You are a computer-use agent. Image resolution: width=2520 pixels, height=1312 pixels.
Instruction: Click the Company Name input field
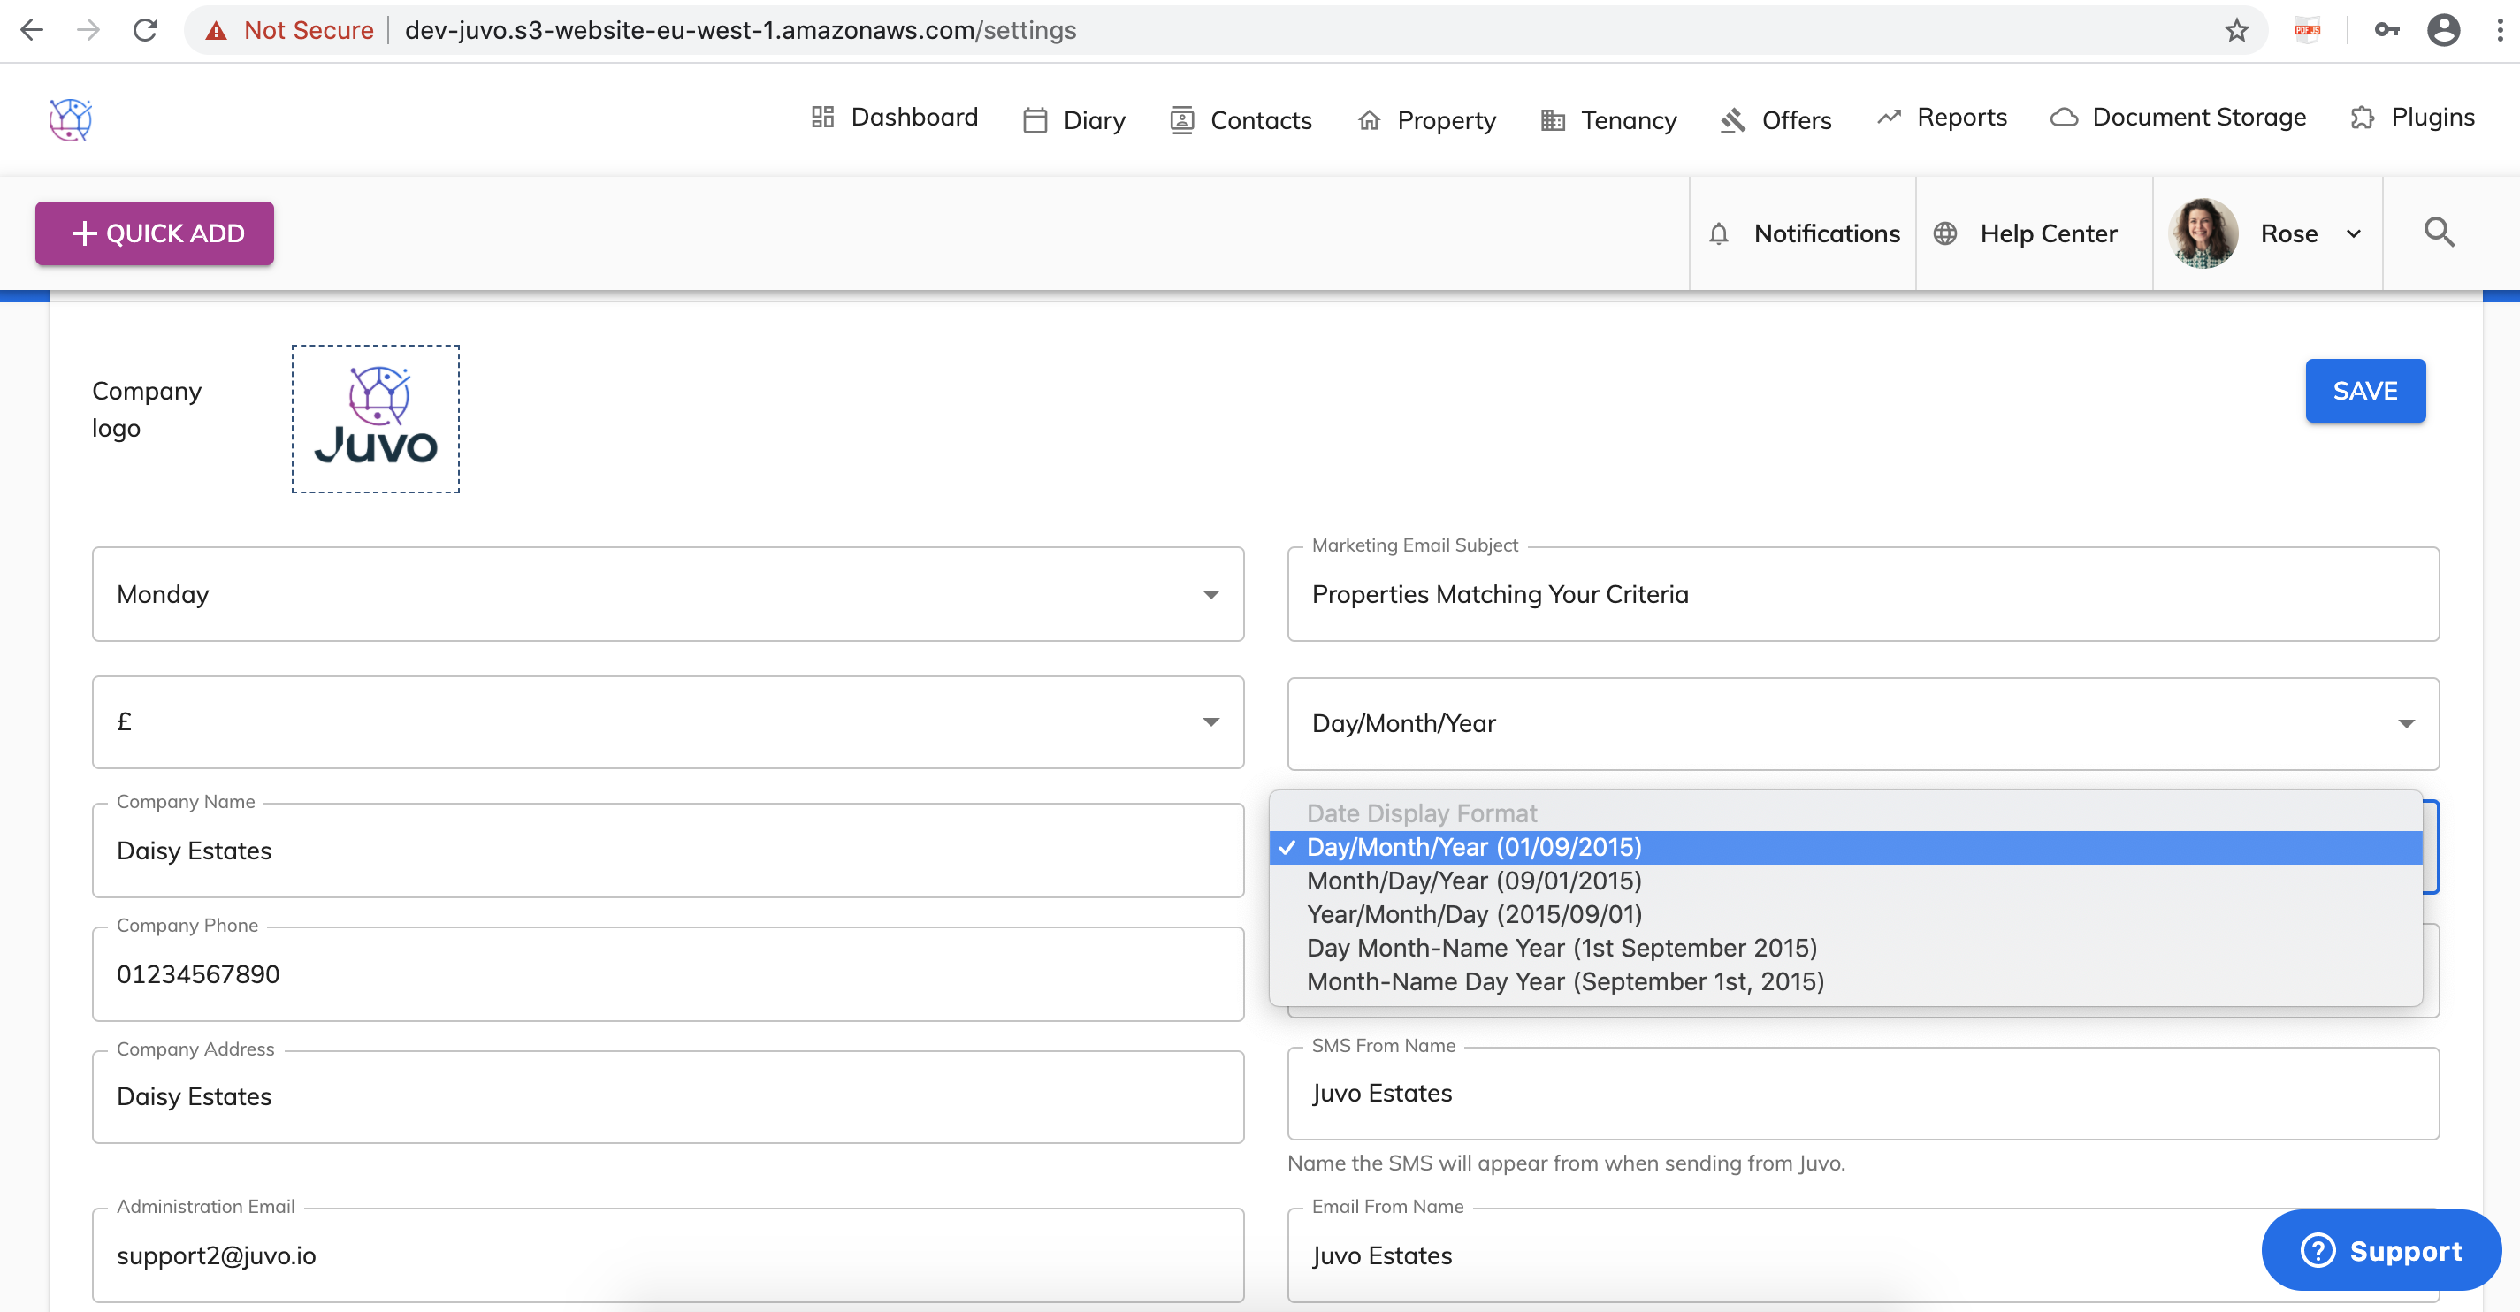[x=668, y=851]
